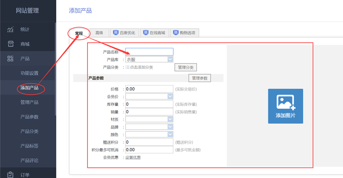Click the 产品参数 section header text
This screenshot has height=178, width=343.
(x=96, y=78)
